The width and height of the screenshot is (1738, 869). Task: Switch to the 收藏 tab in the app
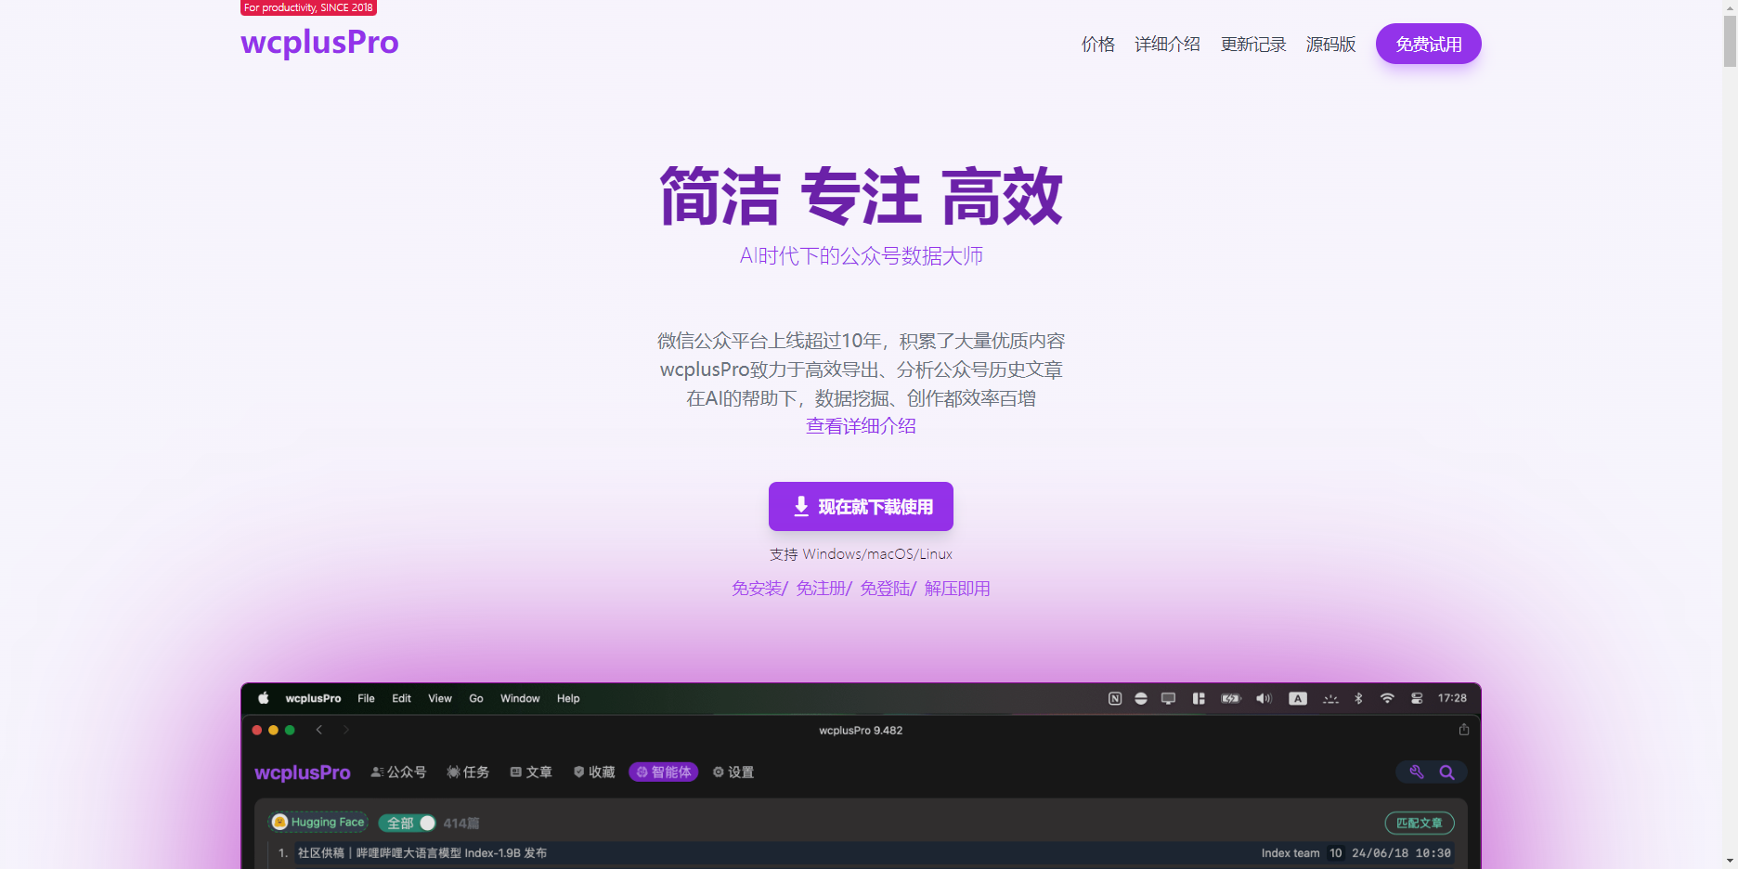pos(594,772)
